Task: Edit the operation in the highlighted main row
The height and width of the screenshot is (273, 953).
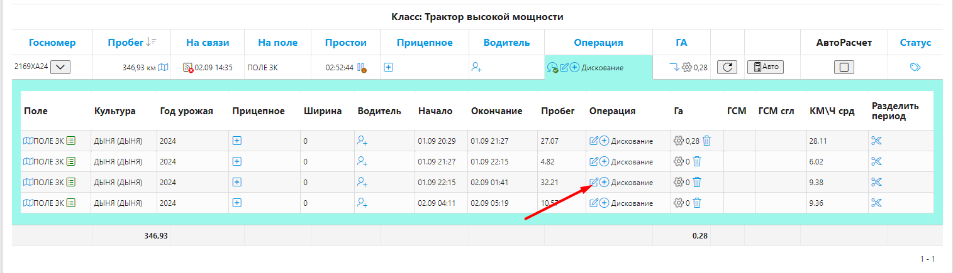Action: 564,67
